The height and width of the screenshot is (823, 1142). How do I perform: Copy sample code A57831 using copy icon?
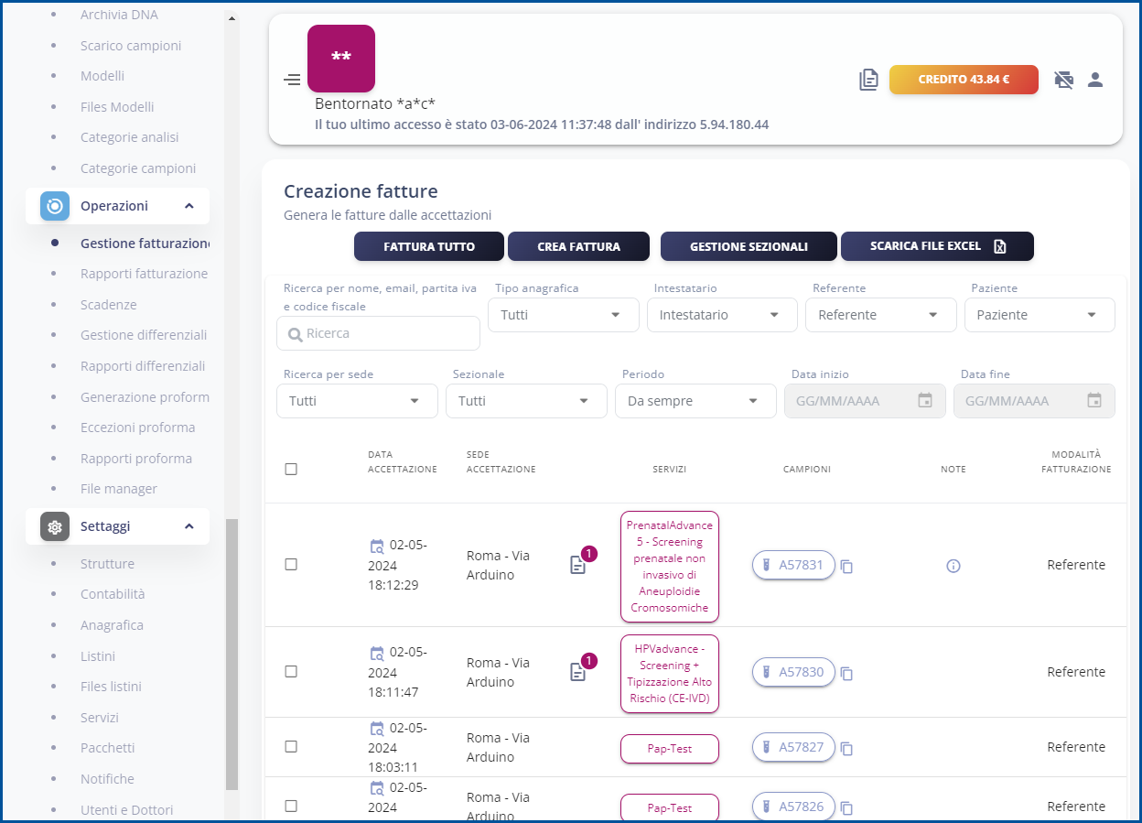[847, 567]
